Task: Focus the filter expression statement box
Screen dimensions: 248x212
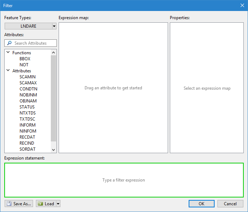Action: pyautogui.click(x=124, y=180)
